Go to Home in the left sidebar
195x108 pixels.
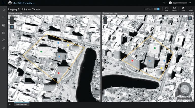pos(4,10)
